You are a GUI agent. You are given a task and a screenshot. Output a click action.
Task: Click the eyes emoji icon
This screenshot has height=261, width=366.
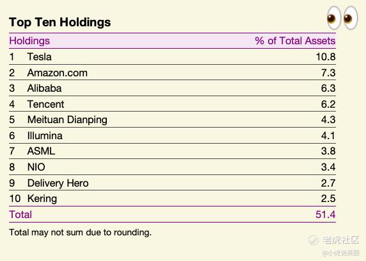(342, 18)
